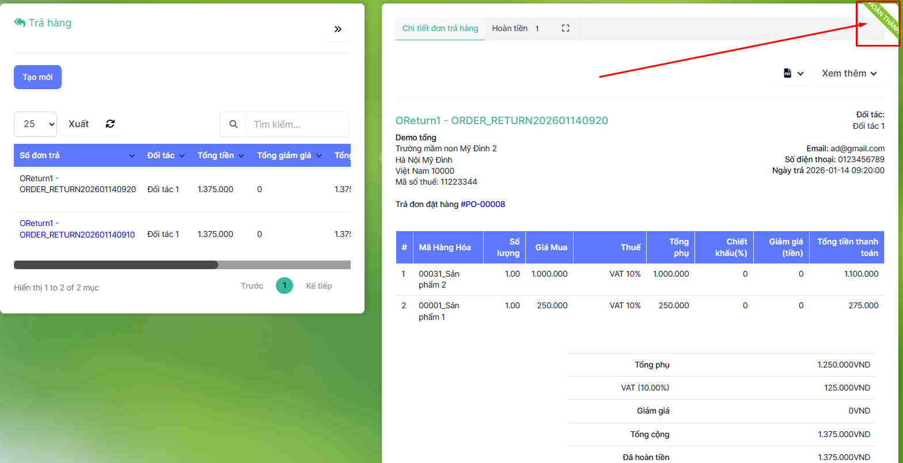Expand the Xem thêm dropdown

click(849, 74)
